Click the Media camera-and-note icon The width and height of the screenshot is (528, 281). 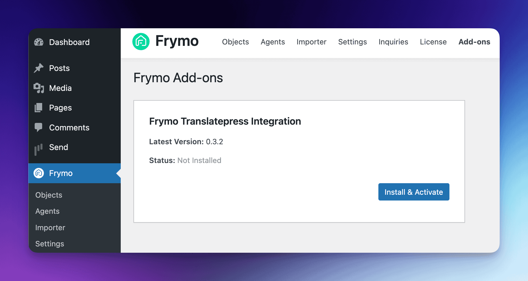click(39, 88)
